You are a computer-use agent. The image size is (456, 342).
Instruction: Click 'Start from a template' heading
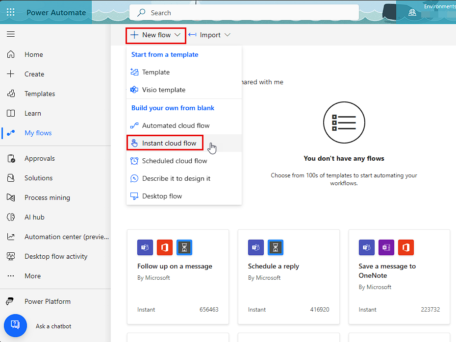(x=165, y=54)
